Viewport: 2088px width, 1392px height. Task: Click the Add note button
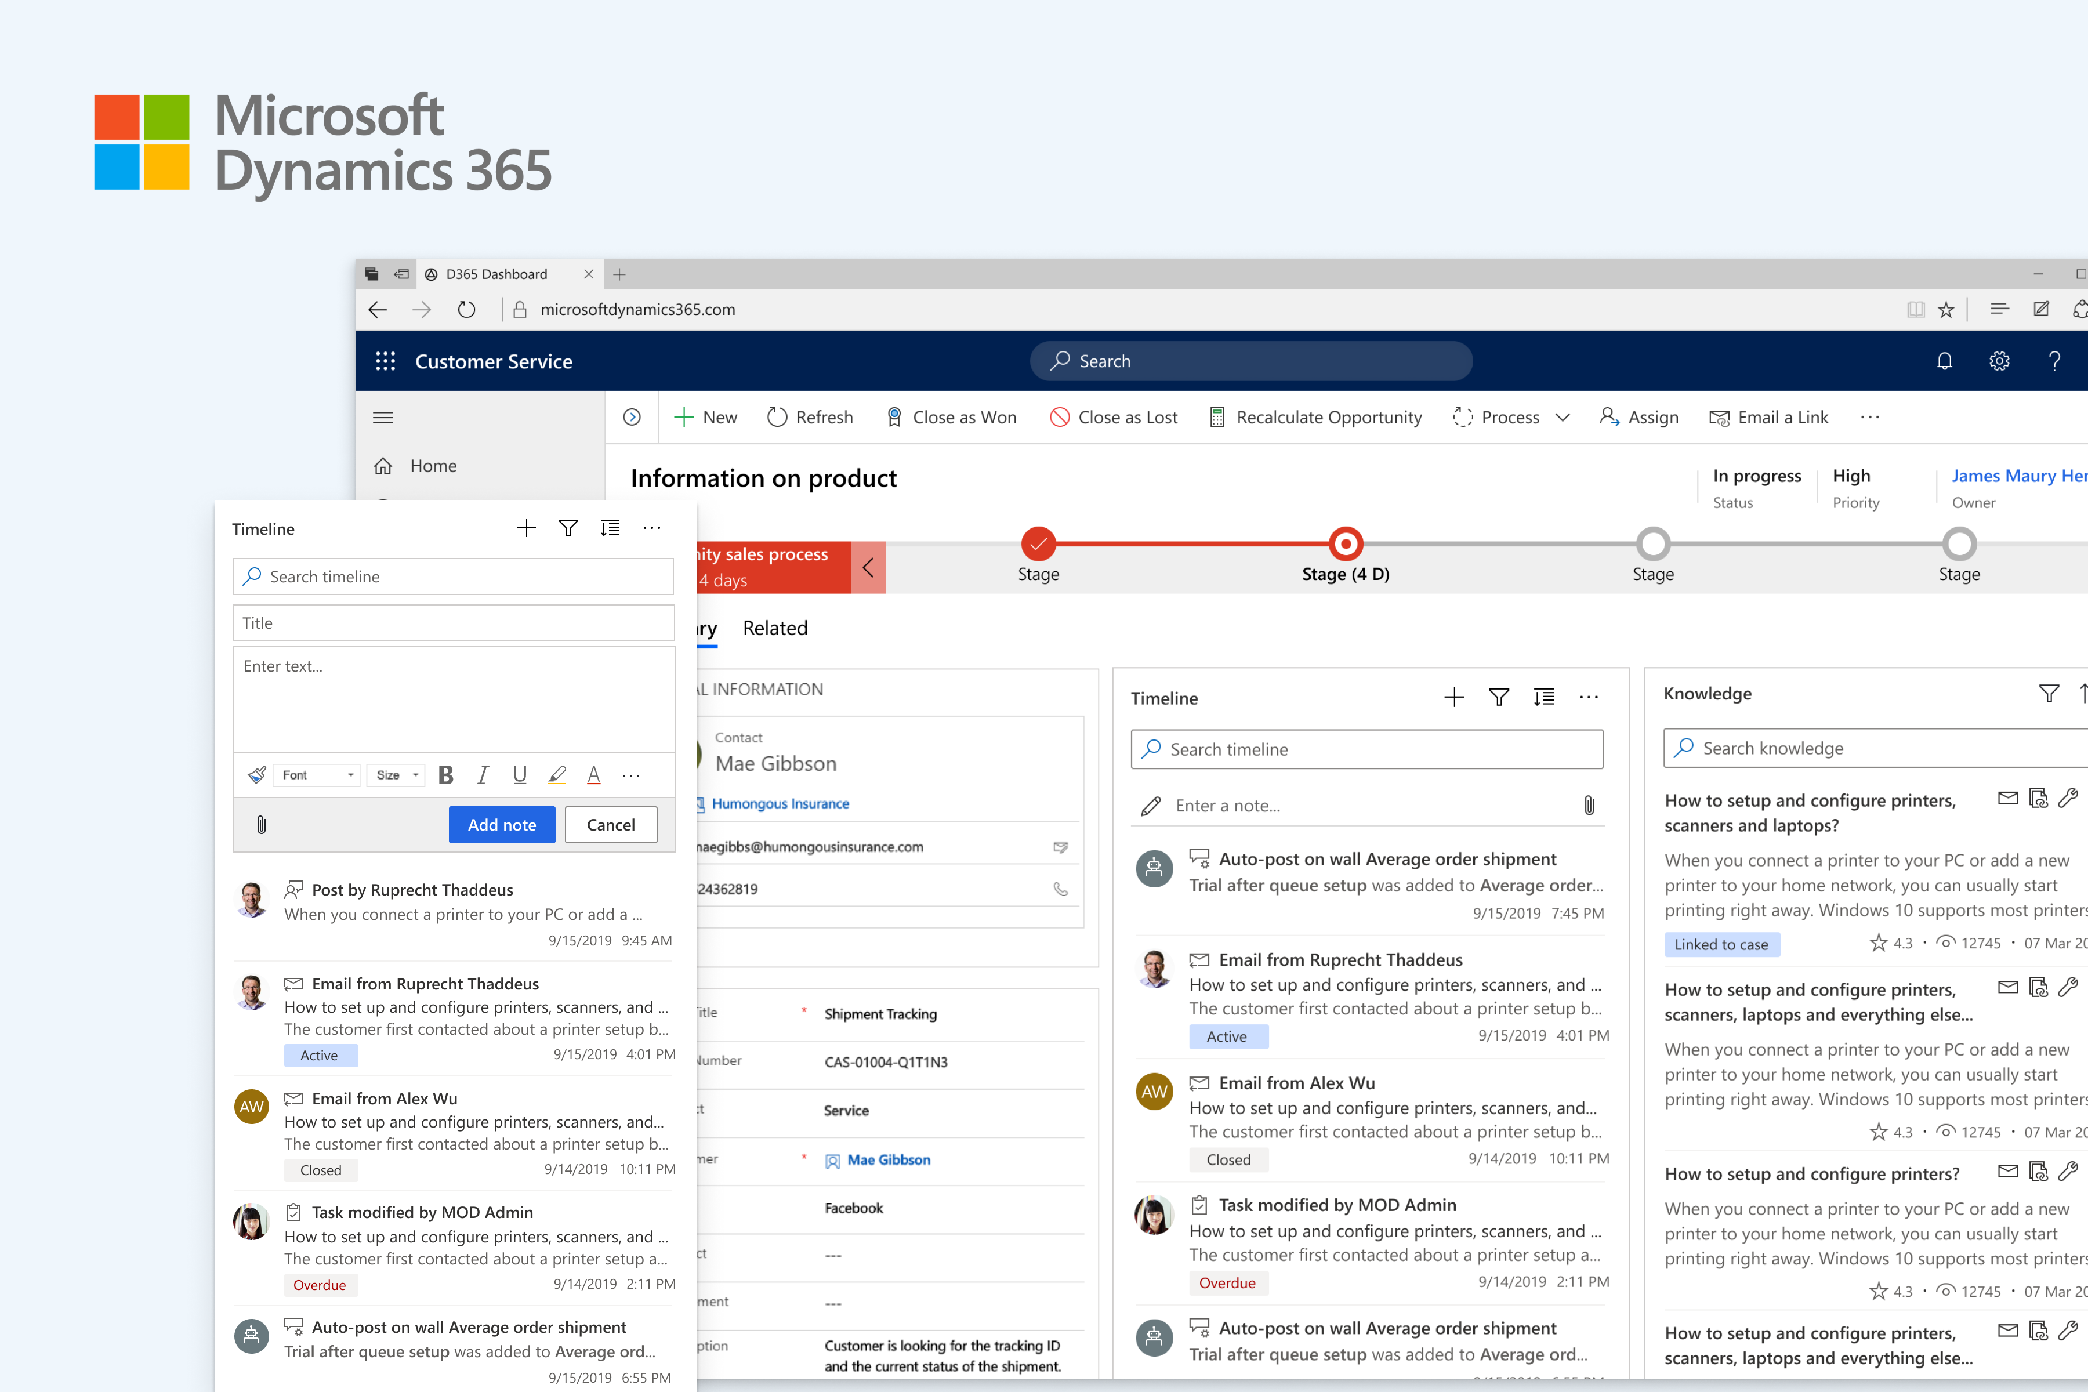point(502,825)
